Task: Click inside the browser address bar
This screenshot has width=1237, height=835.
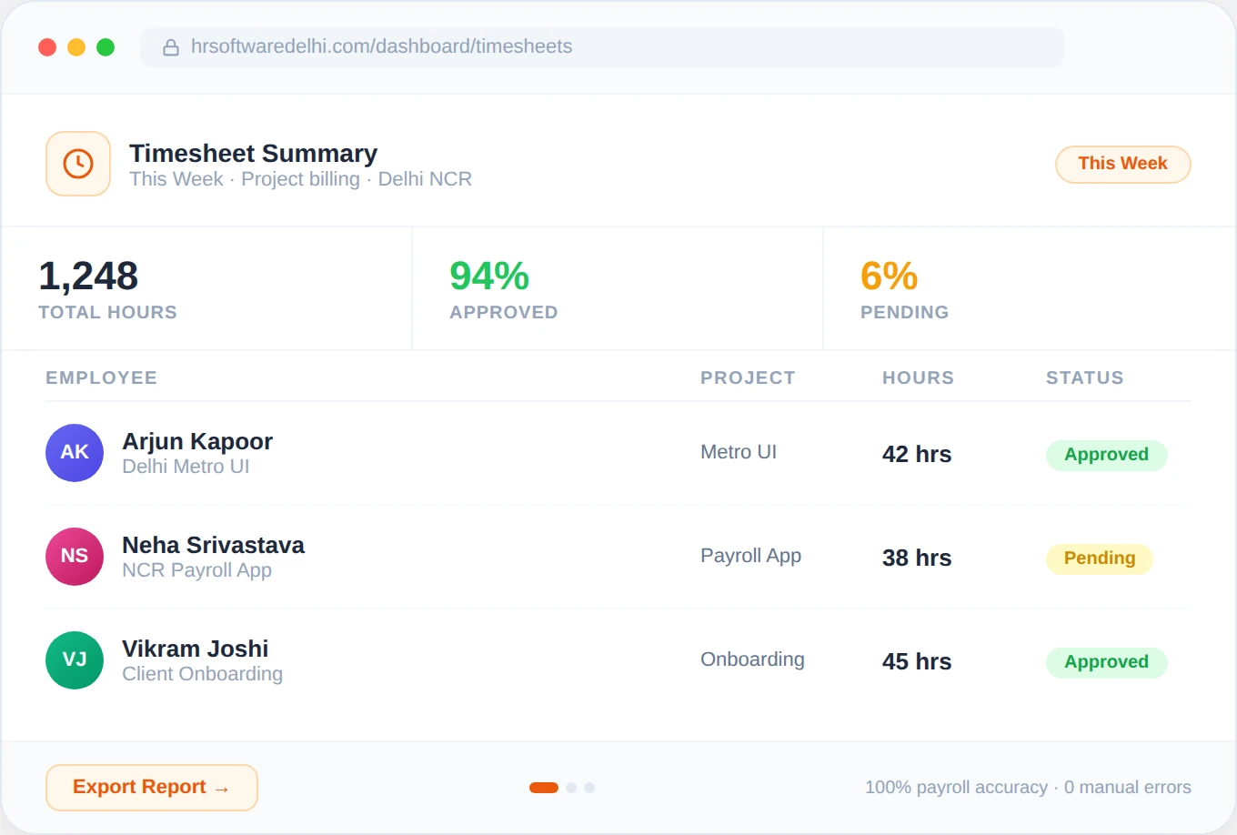Action: click(600, 46)
